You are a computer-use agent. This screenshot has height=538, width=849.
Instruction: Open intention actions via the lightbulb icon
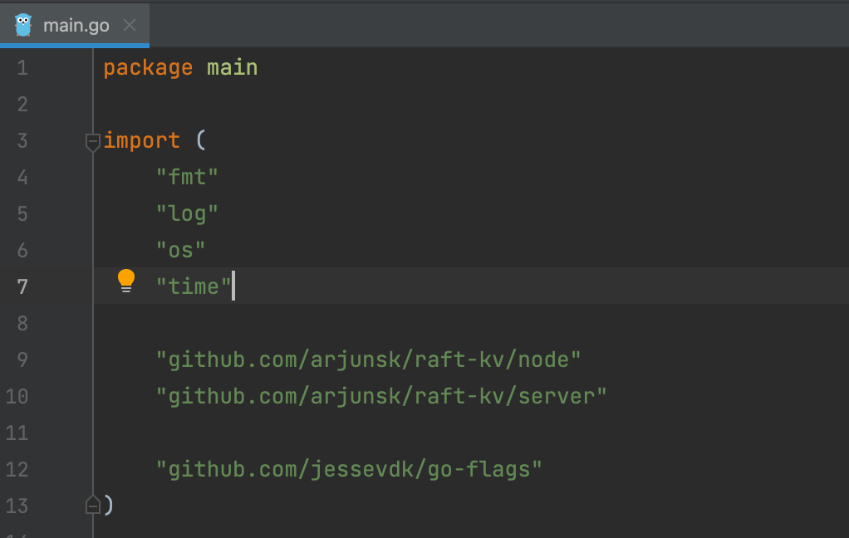point(125,281)
